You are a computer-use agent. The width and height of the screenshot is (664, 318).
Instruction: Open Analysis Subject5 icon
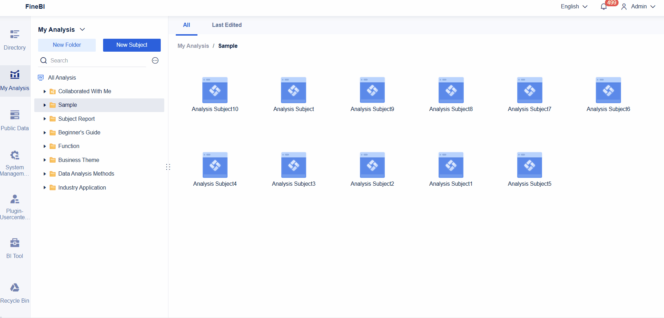tap(529, 165)
